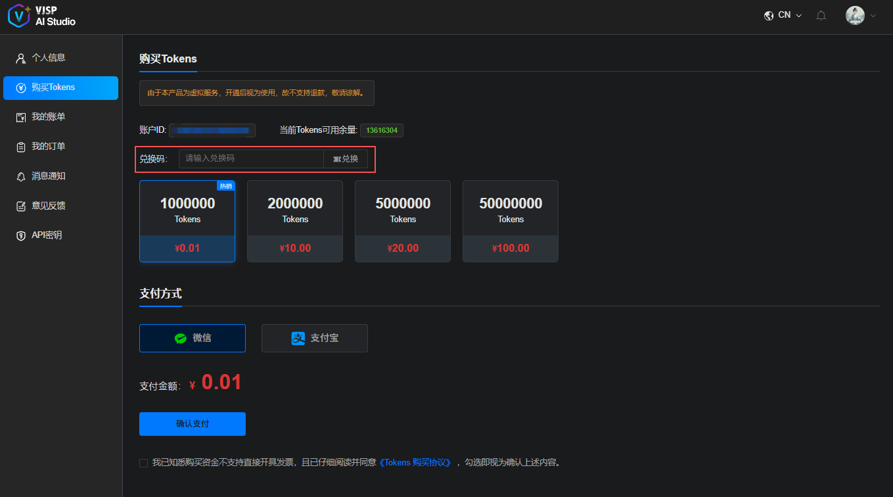893x497 pixels.
Task: Open the account menu chevron beside avatar
Action: click(x=873, y=15)
